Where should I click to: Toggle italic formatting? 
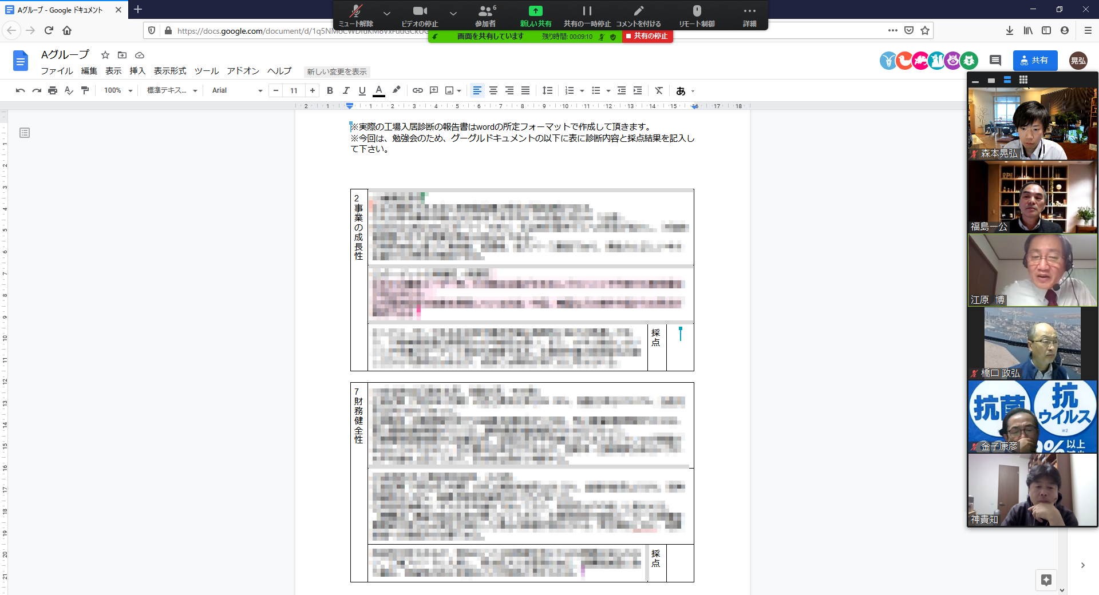point(346,90)
